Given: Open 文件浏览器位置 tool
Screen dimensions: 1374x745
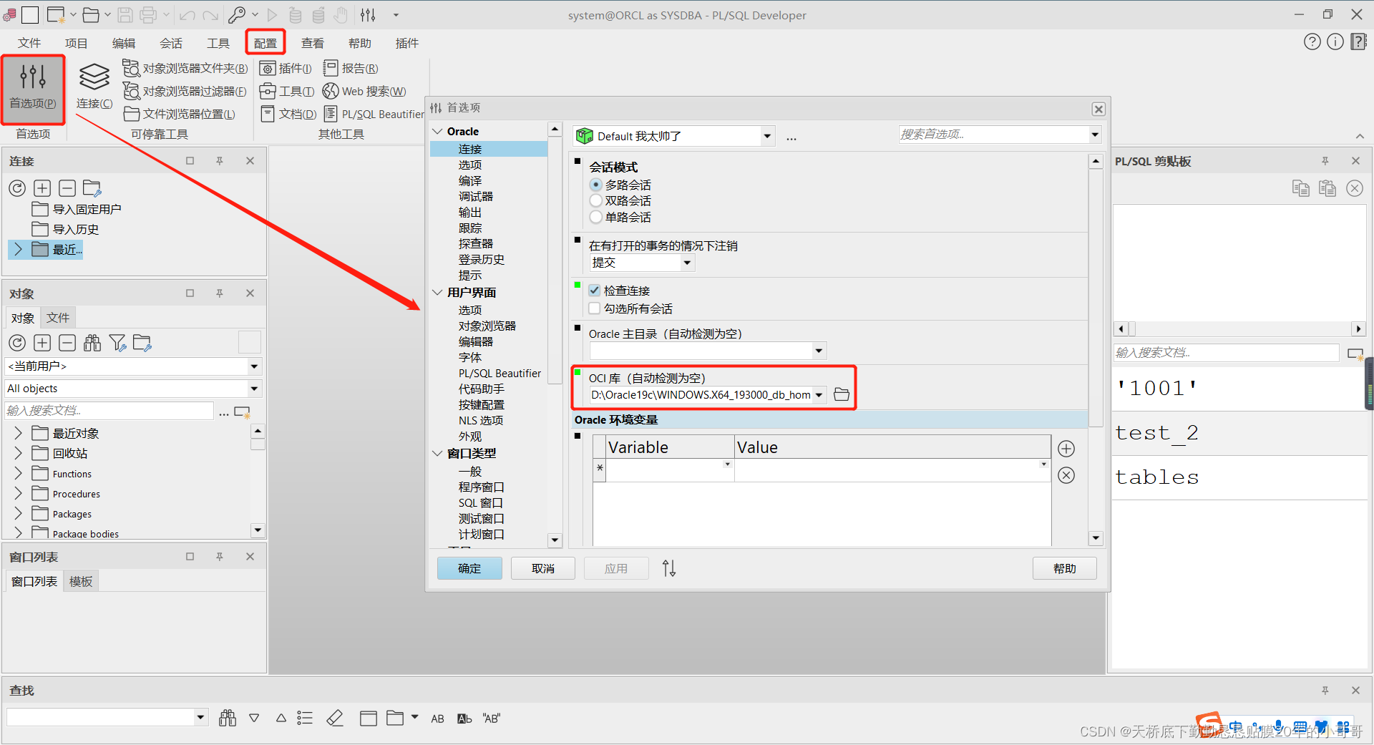Looking at the screenshot, I should click(180, 114).
